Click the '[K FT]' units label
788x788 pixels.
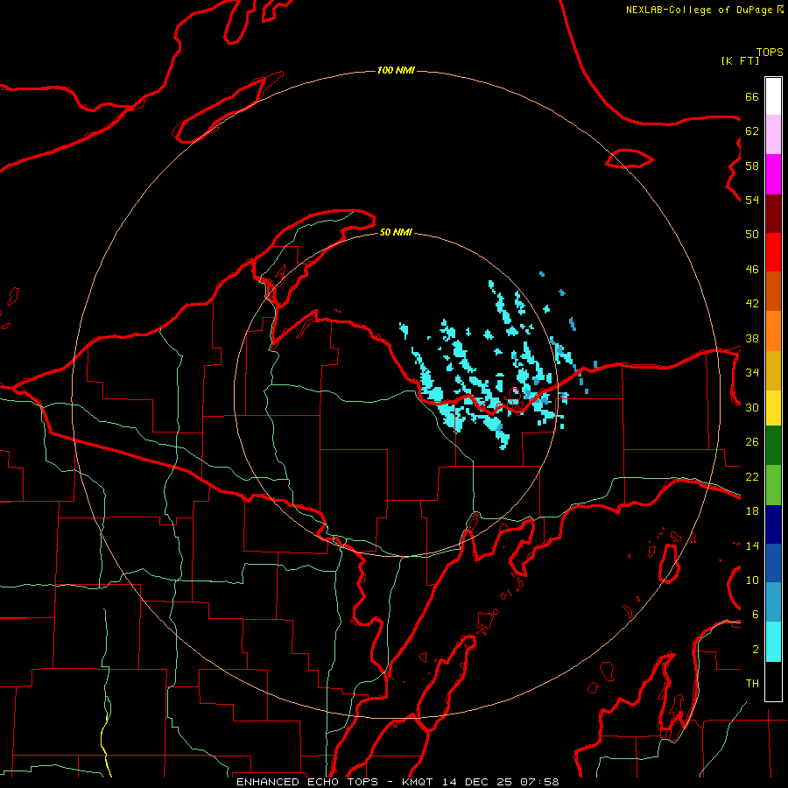[x=740, y=60]
